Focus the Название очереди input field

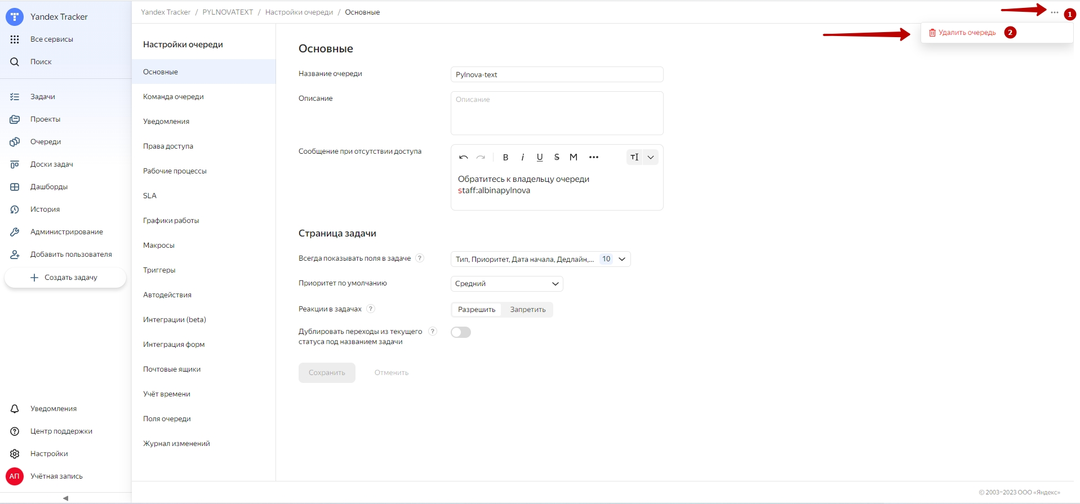coord(557,74)
